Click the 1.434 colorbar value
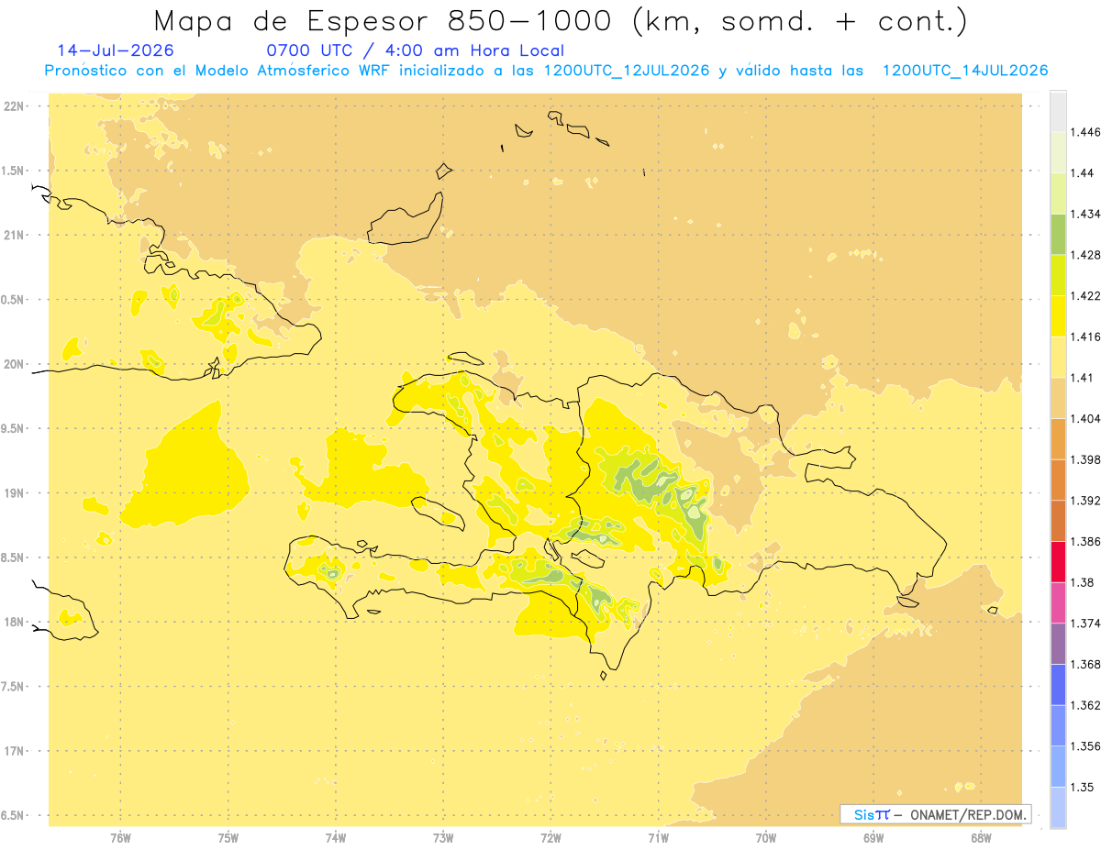This screenshot has width=1101, height=850. click(1086, 214)
